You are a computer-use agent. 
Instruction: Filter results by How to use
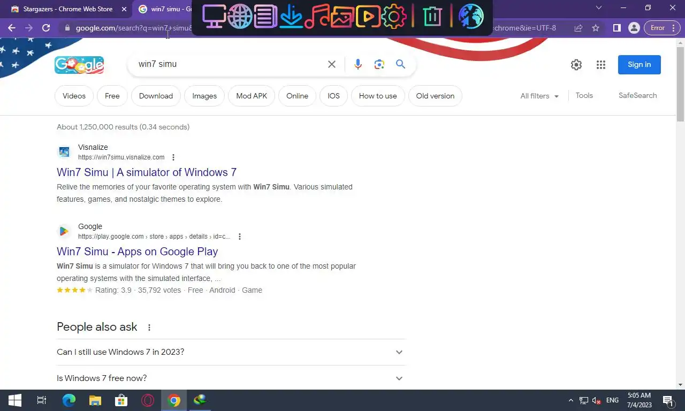(378, 96)
